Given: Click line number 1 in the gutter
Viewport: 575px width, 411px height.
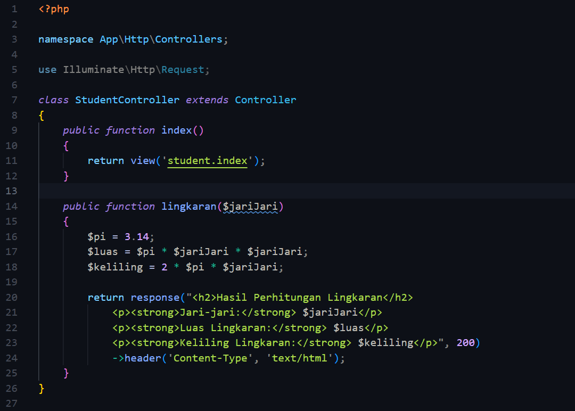Looking at the screenshot, I should pyautogui.click(x=14, y=9).
